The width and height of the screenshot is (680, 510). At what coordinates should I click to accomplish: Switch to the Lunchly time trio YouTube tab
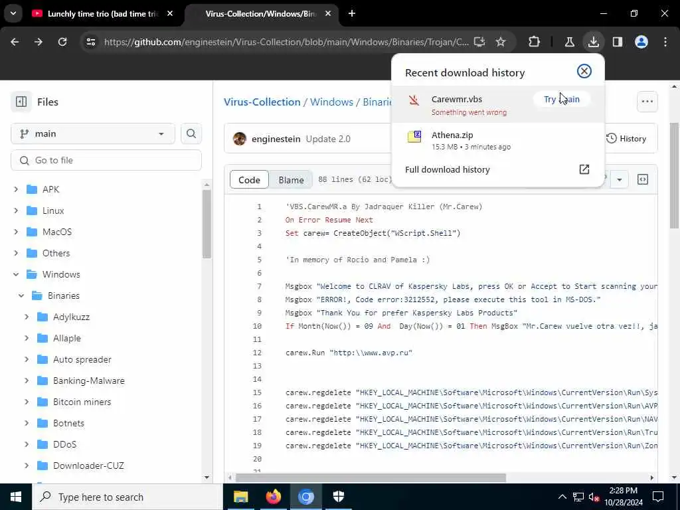(102, 14)
